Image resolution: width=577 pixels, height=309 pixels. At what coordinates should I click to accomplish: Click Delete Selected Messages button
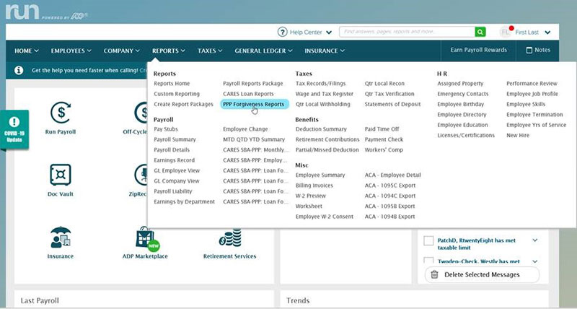coord(482,275)
